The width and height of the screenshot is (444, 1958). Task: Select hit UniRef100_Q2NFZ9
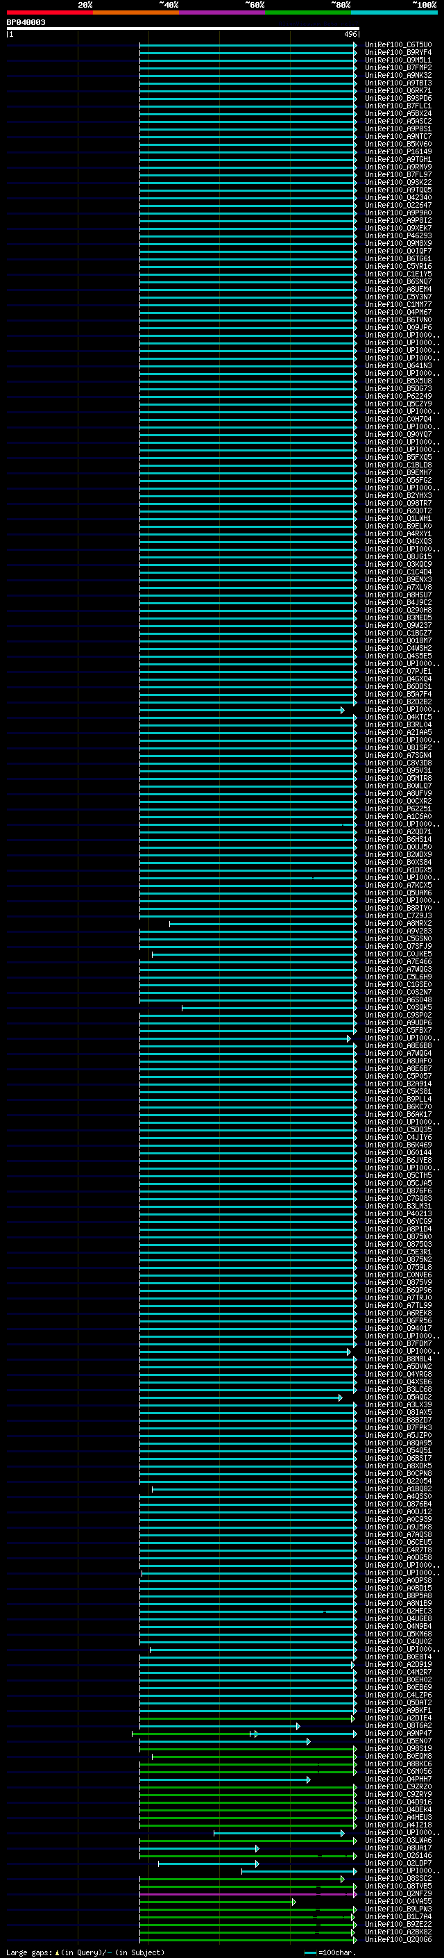pyautogui.click(x=398, y=1894)
